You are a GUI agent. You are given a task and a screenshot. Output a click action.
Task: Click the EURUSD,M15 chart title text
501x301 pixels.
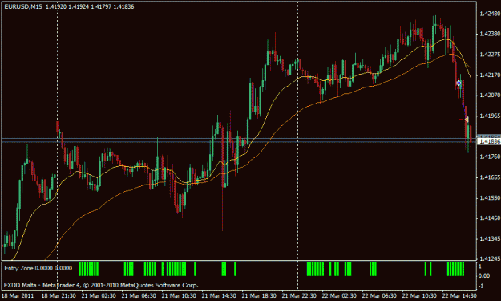(x=23, y=6)
